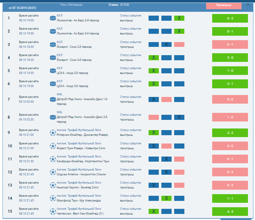Click the Тото «Пятнашка» title in header
This screenshot has height=220, width=255.
(71, 5)
